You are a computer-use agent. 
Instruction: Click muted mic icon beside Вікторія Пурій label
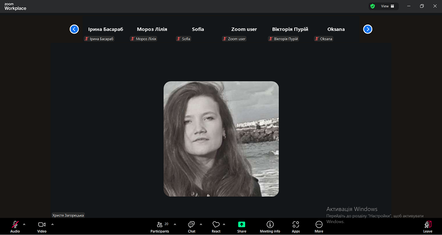[271, 39]
